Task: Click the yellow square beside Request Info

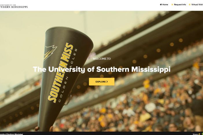Action: pyautogui.click(x=172, y=5)
